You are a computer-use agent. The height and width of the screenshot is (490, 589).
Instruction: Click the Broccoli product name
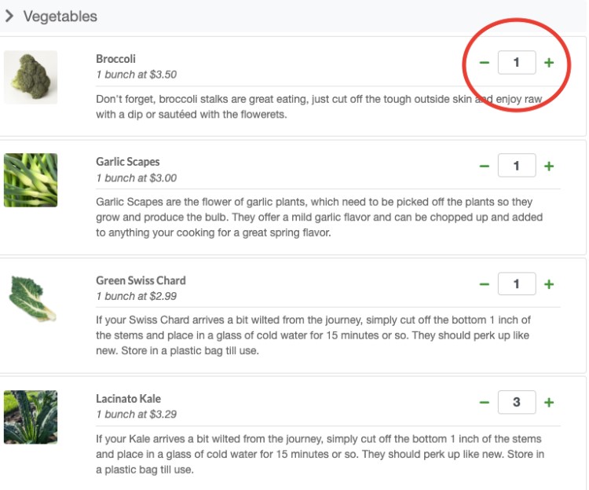pos(115,59)
